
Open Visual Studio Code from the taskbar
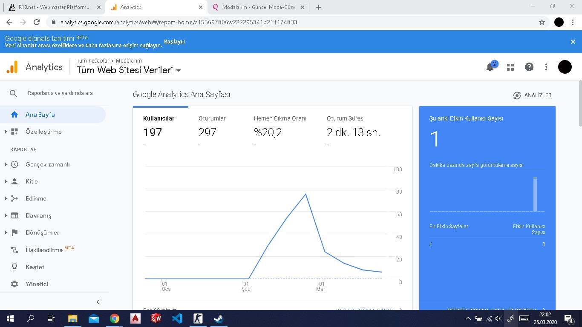point(177,318)
